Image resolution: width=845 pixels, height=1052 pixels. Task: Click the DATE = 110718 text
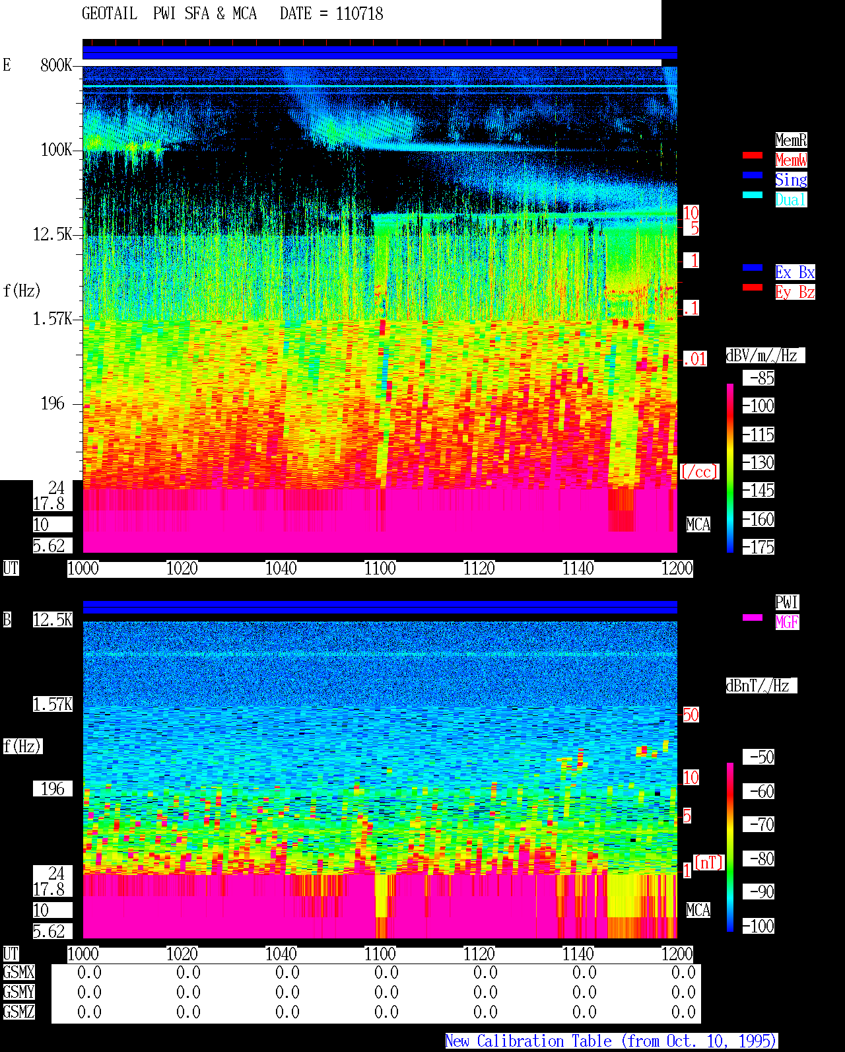[x=331, y=14]
